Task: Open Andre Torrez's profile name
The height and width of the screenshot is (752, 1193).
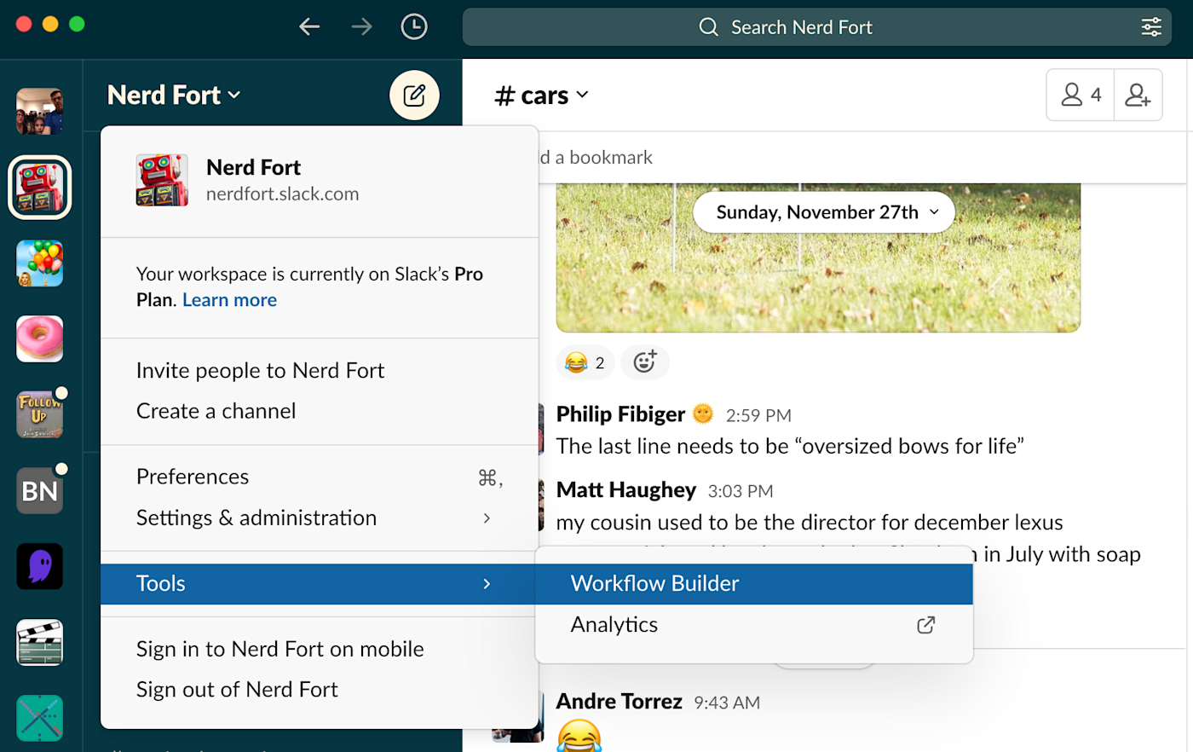Action: (x=620, y=702)
